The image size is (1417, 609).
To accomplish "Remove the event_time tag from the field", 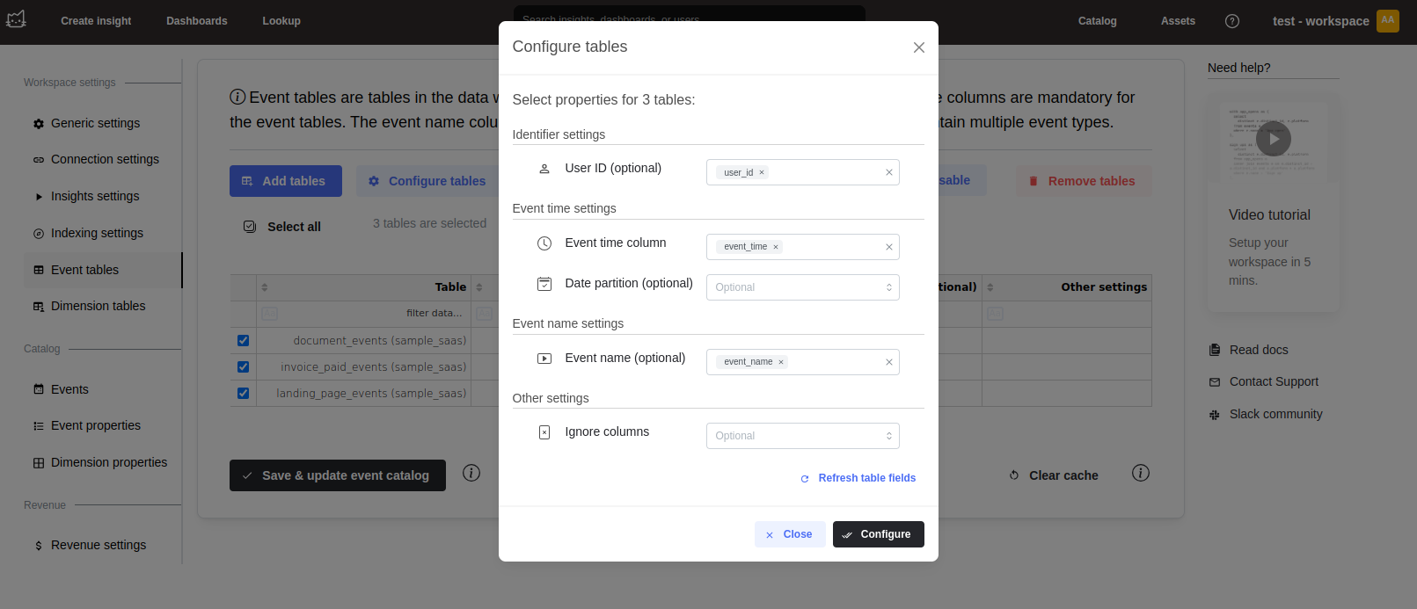I will pos(776,248).
